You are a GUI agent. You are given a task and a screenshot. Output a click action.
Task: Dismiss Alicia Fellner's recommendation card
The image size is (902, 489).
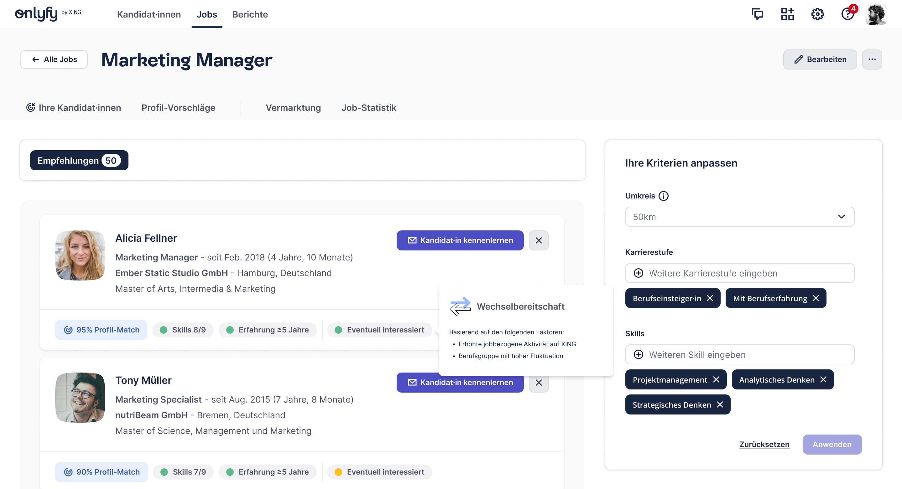coord(539,240)
